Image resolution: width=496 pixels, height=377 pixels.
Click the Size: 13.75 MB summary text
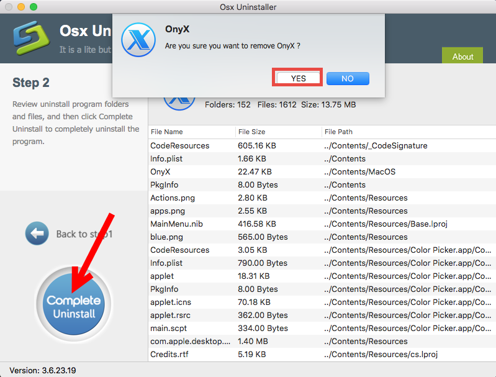tap(328, 105)
